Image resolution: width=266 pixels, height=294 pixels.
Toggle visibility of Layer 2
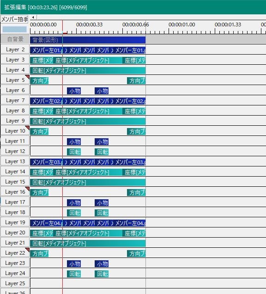(15, 49)
